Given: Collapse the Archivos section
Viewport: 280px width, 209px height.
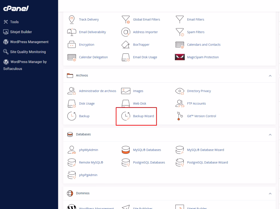Looking at the screenshot, I should tap(270, 76).
